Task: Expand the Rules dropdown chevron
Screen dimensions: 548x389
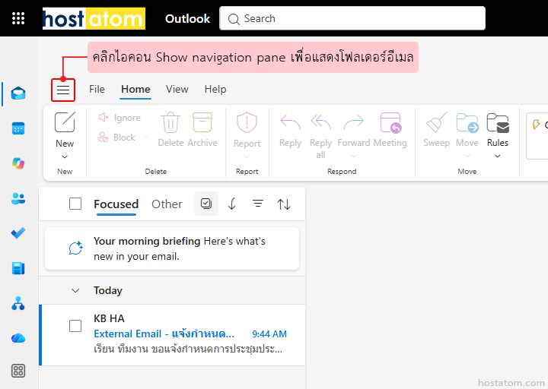Action: click(x=498, y=156)
